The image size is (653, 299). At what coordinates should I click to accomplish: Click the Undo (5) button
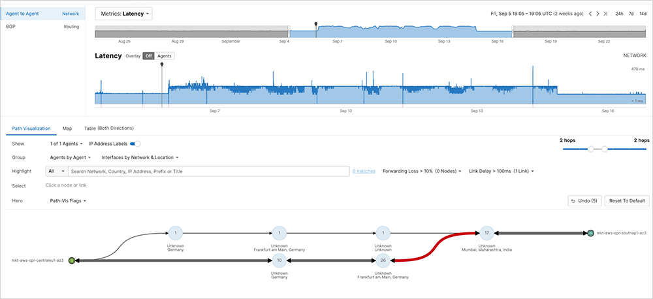coord(584,200)
